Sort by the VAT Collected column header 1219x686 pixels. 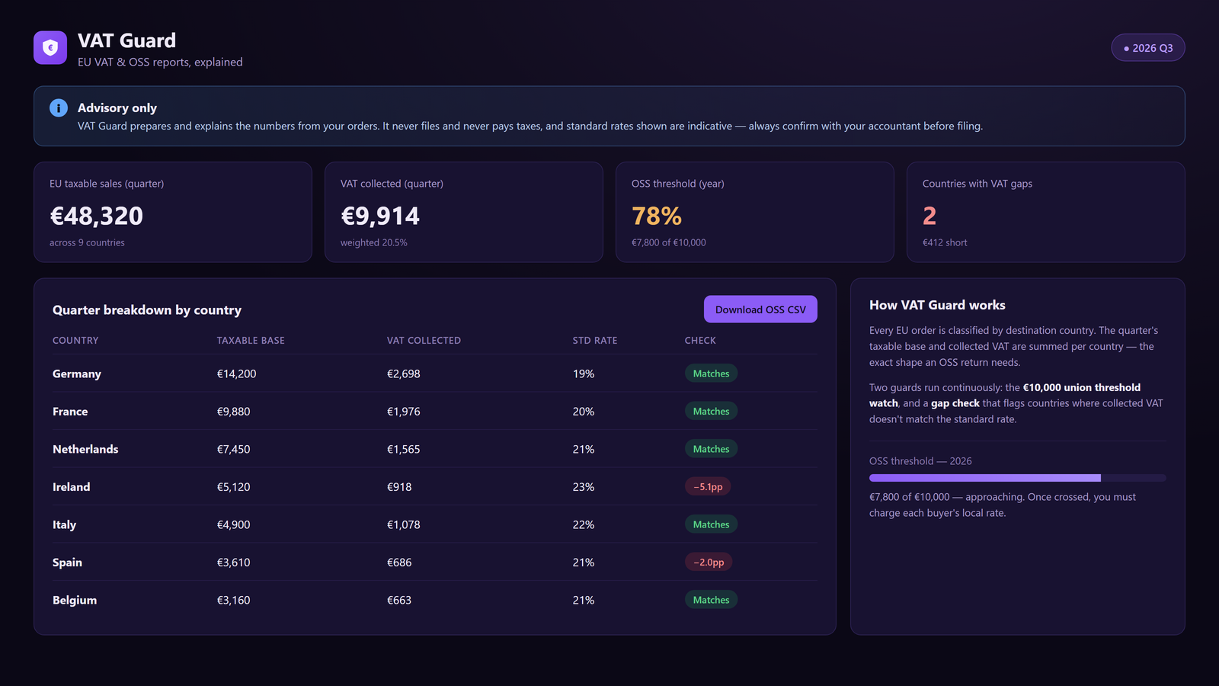pos(424,341)
